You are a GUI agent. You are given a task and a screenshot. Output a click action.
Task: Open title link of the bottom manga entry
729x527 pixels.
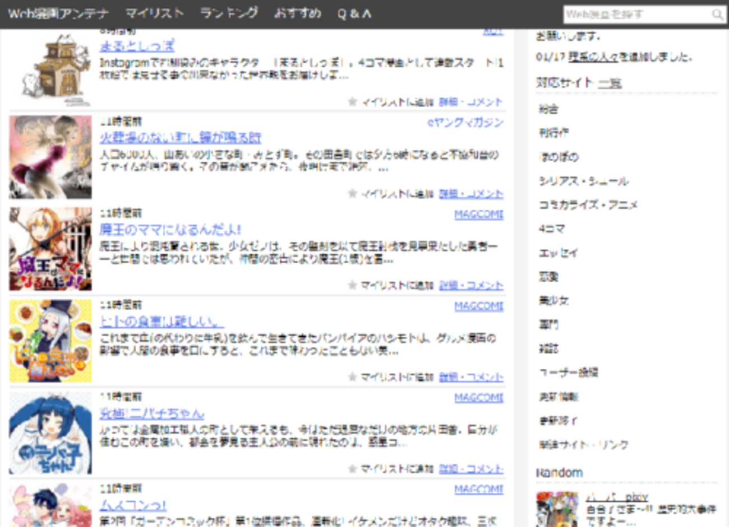coord(133,505)
